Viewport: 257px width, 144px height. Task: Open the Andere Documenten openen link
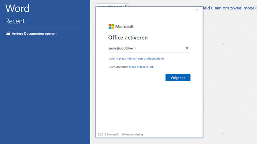[34, 33]
